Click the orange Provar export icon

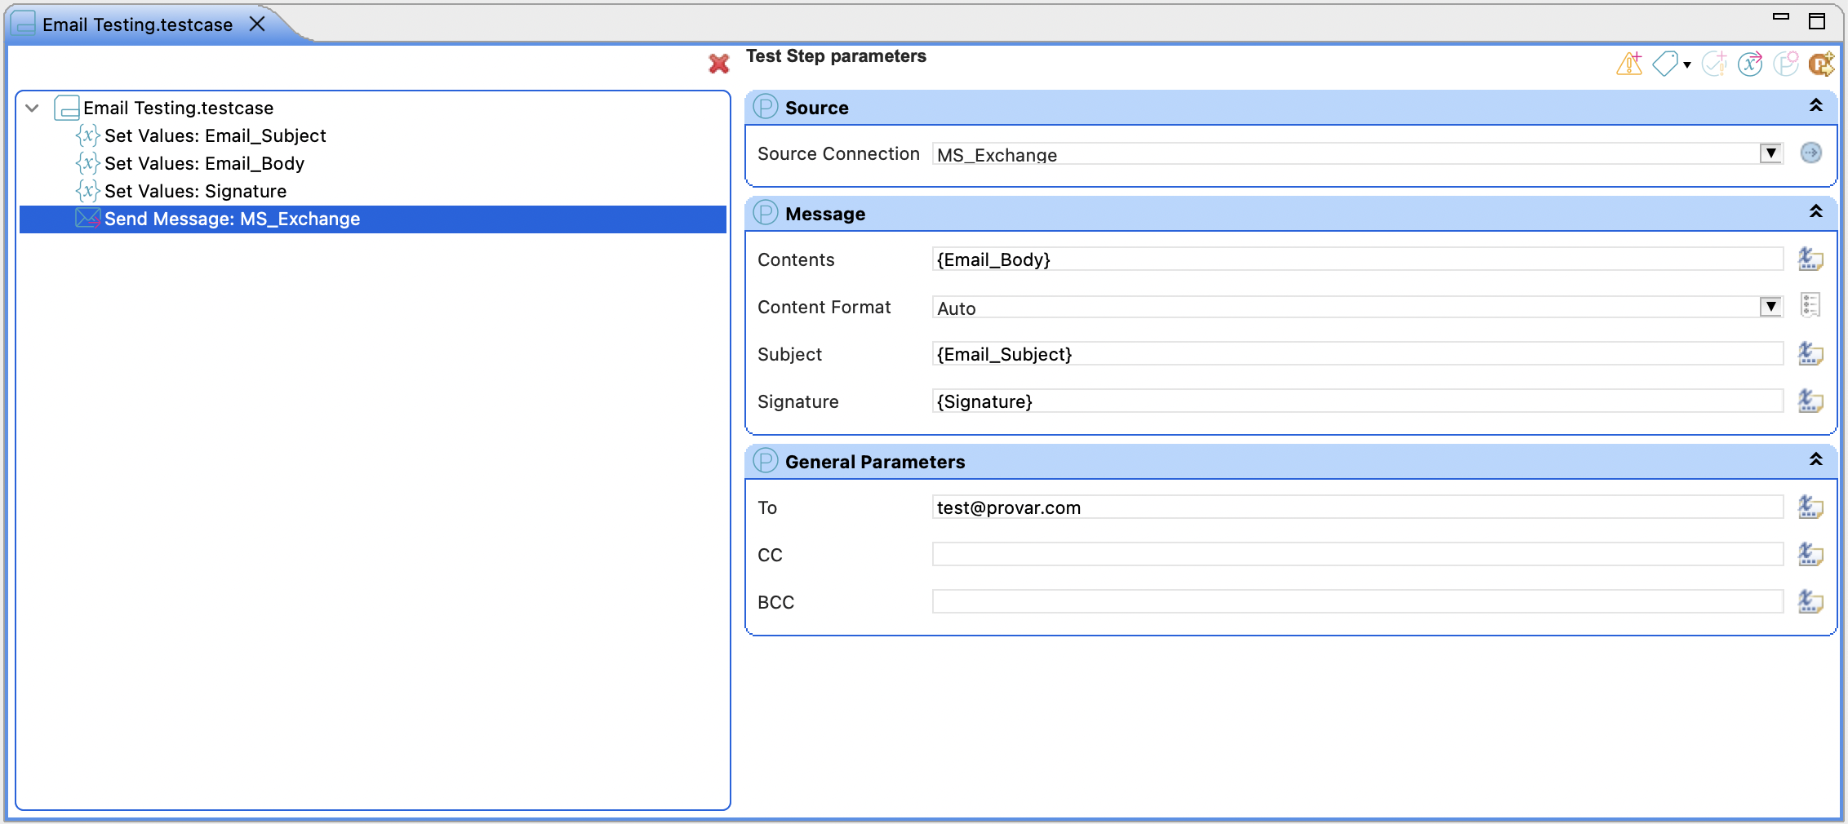tap(1821, 64)
